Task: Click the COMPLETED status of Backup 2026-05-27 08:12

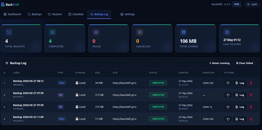Action: pyautogui.click(x=158, y=83)
